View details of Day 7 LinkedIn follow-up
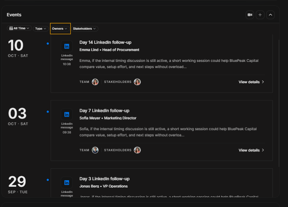Screen dimensions: 288x207 tap(251, 150)
